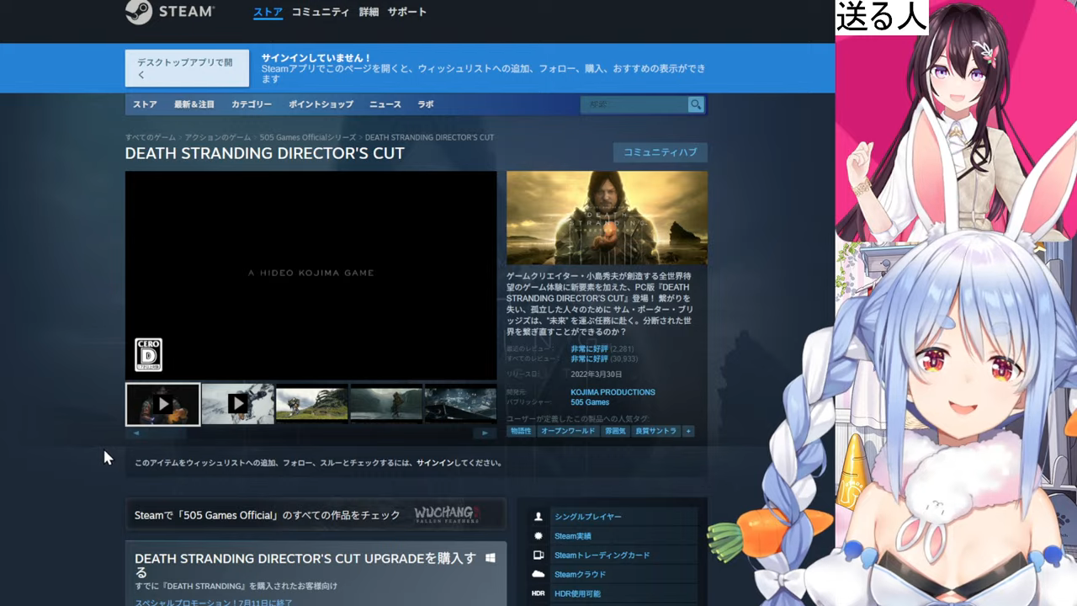Screen dimensions: 1077x606
Task: Click the plus button to add tags
Action: click(x=688, y=431)
